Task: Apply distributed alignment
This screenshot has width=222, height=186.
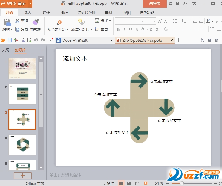Action: 204,29
